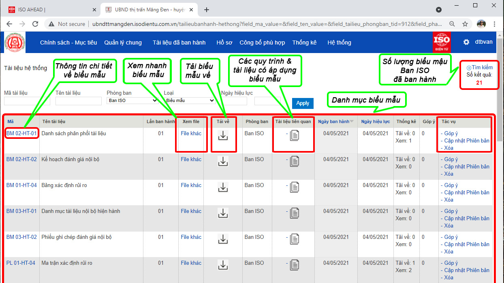Expand the Loại dropdown showing Biểu mẫu
This screenshot has width=504, height=283.
tap(189, 100)
